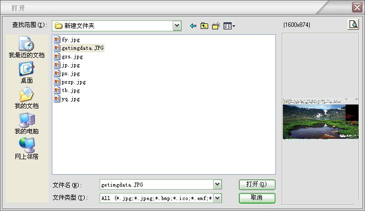This screenshot has width=365, height=211.
Task: Click into the 文件名 input field
Action: (156, 185)
